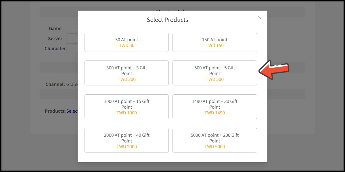Click the Character label text
The width and height of the screenshot is (345, 172).
click(x=55, y=49)
